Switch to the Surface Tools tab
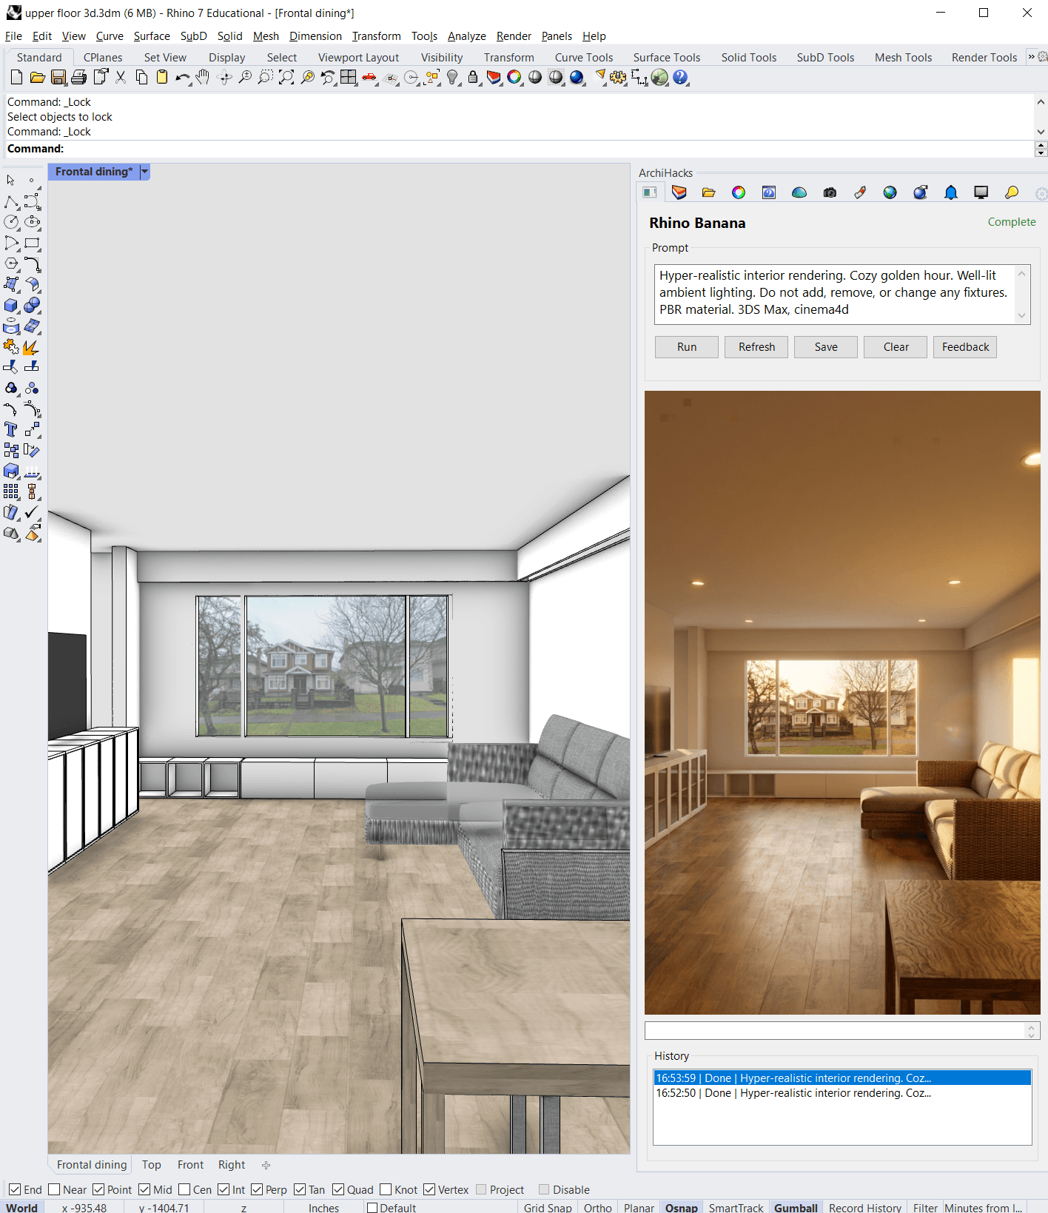This screenshot has width=1048, height=1213. (666, 58)
